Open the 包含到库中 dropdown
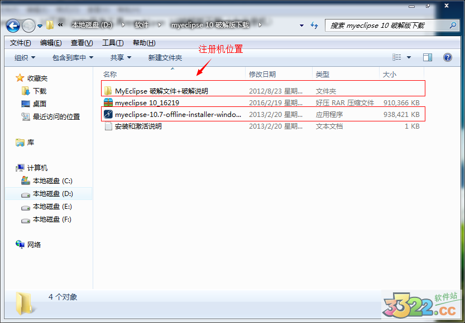 pyautogui.click(x=73, y=58)
